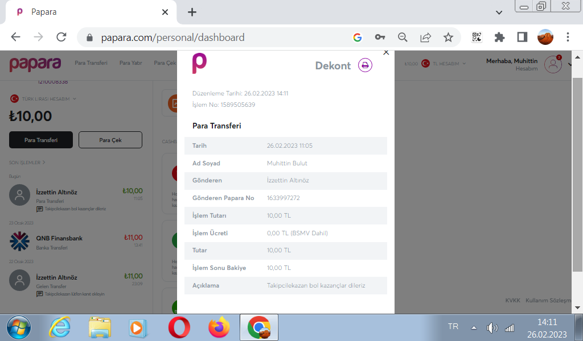The height and width of the screenshot is (341, 583).
Task: Click the Düzenleme Tarihi line
Action: [240, 93]
